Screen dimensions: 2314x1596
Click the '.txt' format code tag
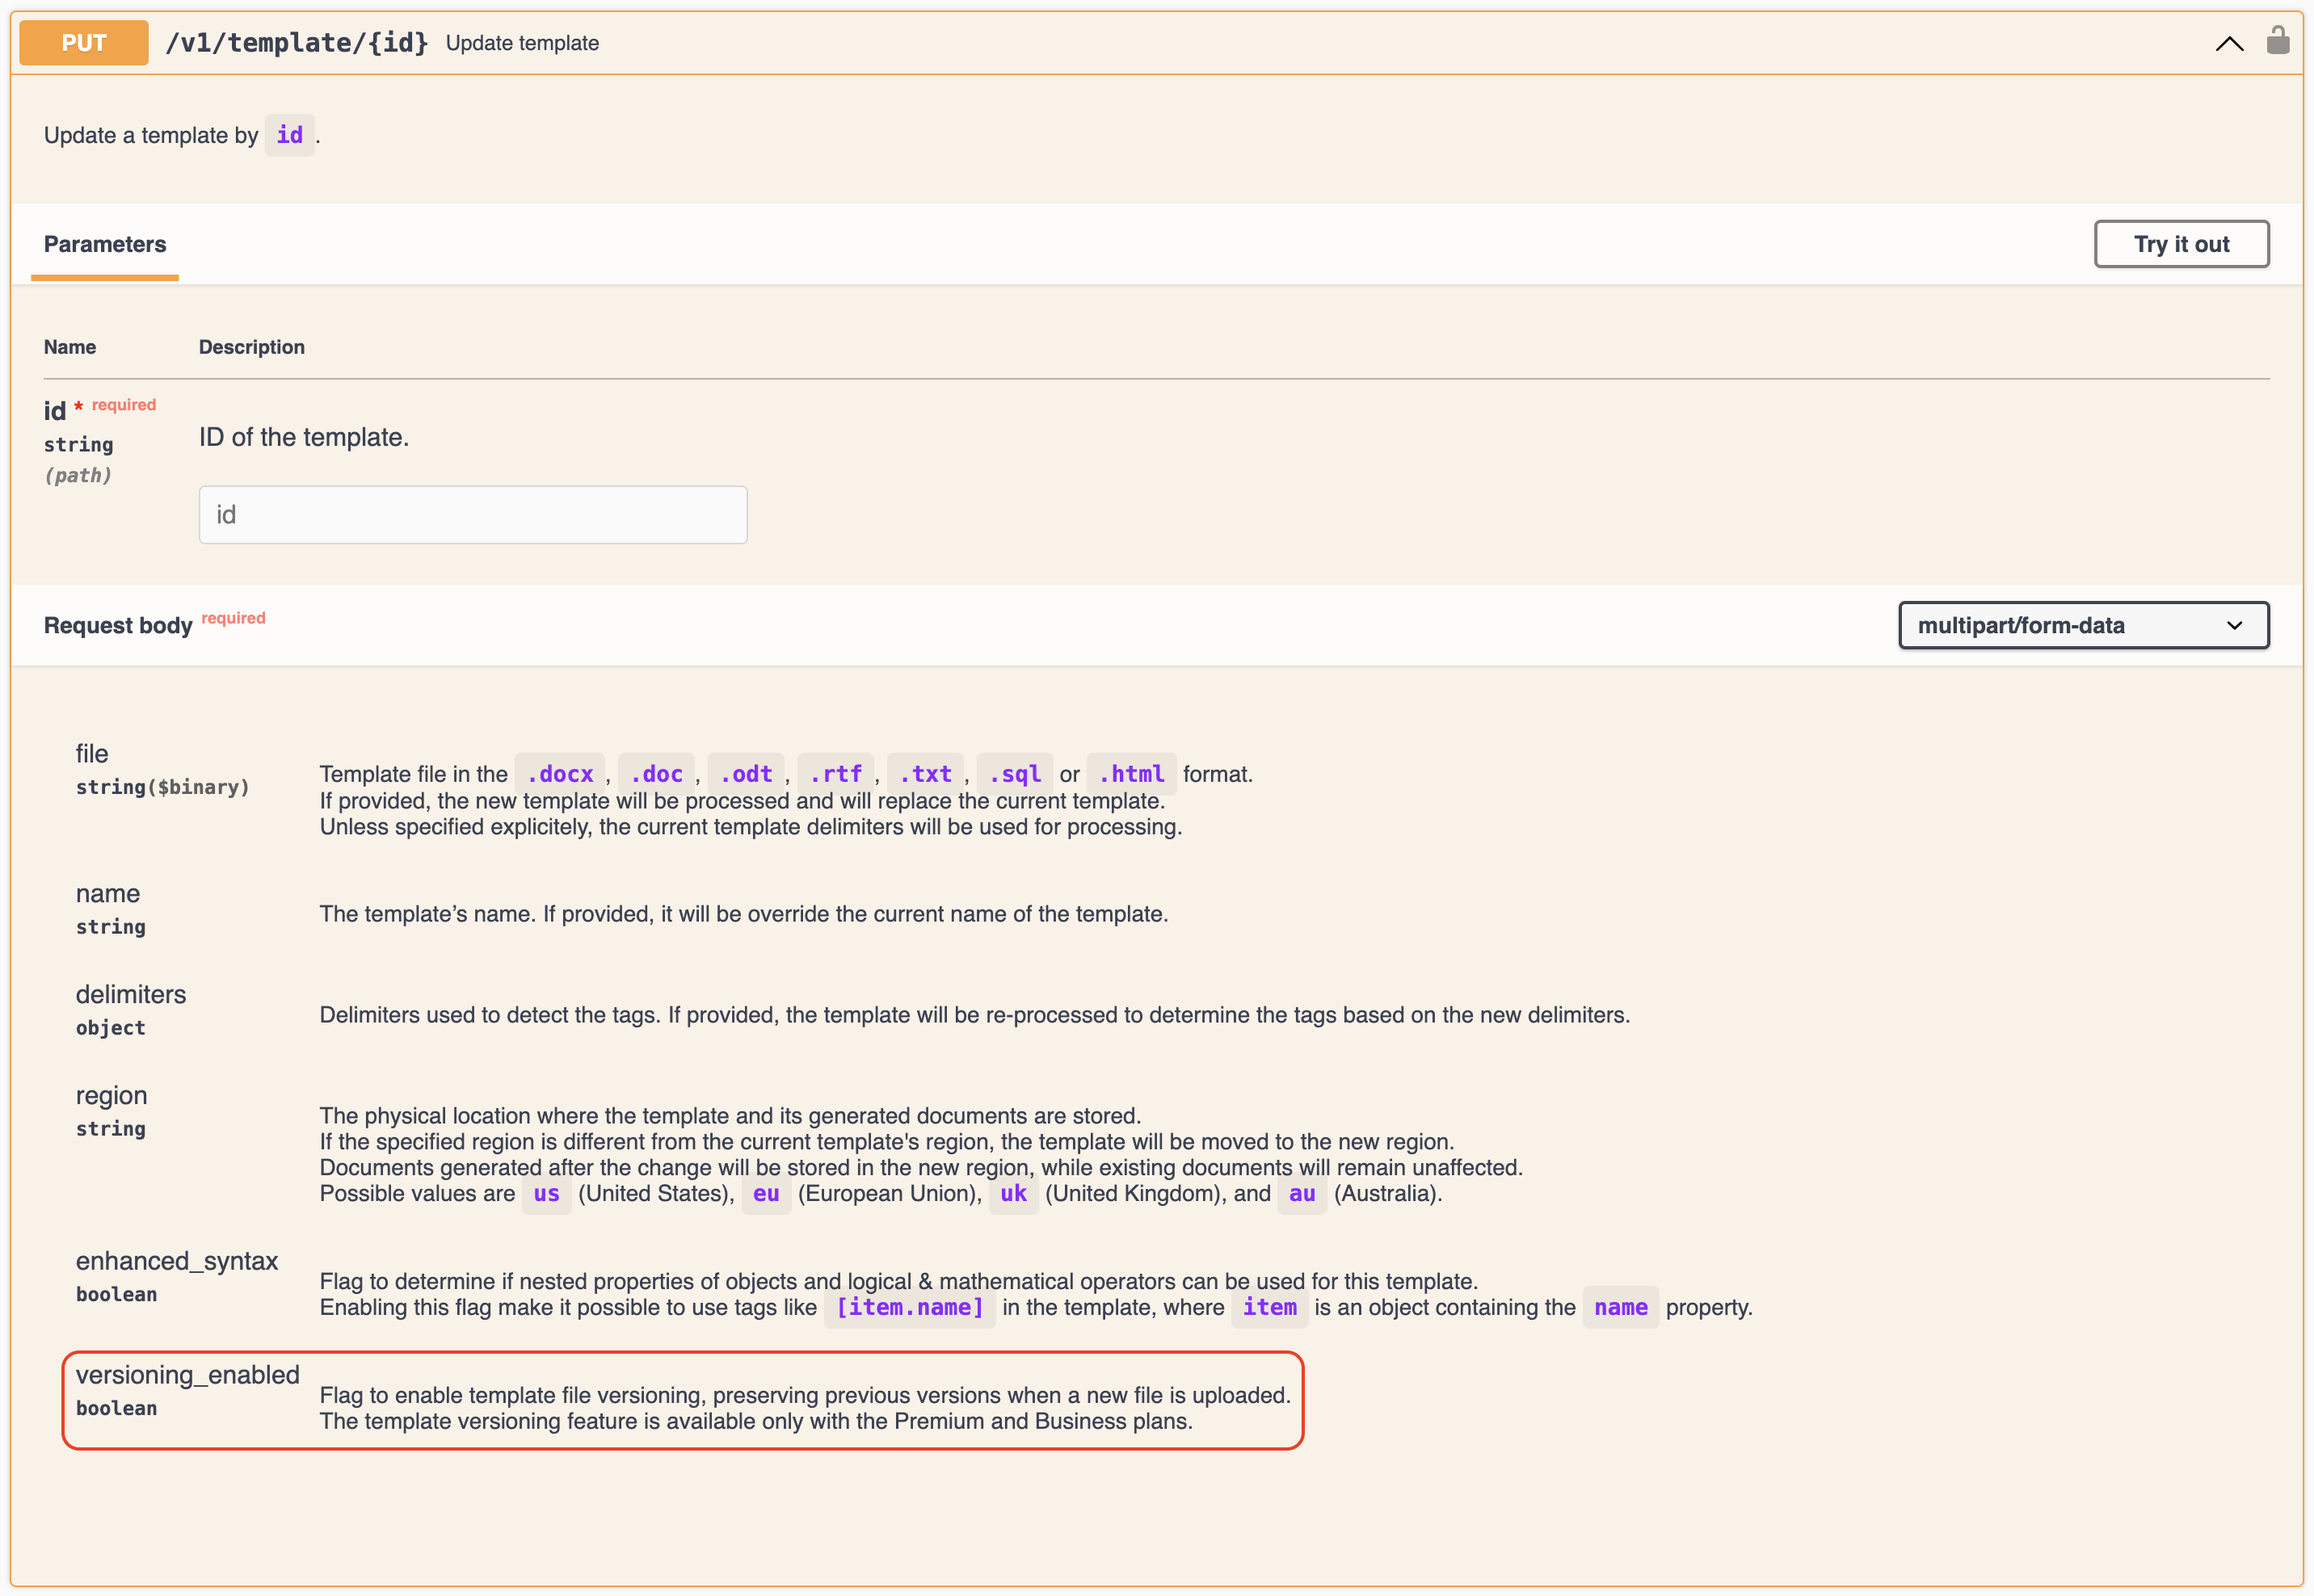click(925, 774)
